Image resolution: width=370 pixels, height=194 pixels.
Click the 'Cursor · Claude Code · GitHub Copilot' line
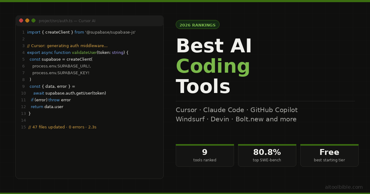(237, 110)
